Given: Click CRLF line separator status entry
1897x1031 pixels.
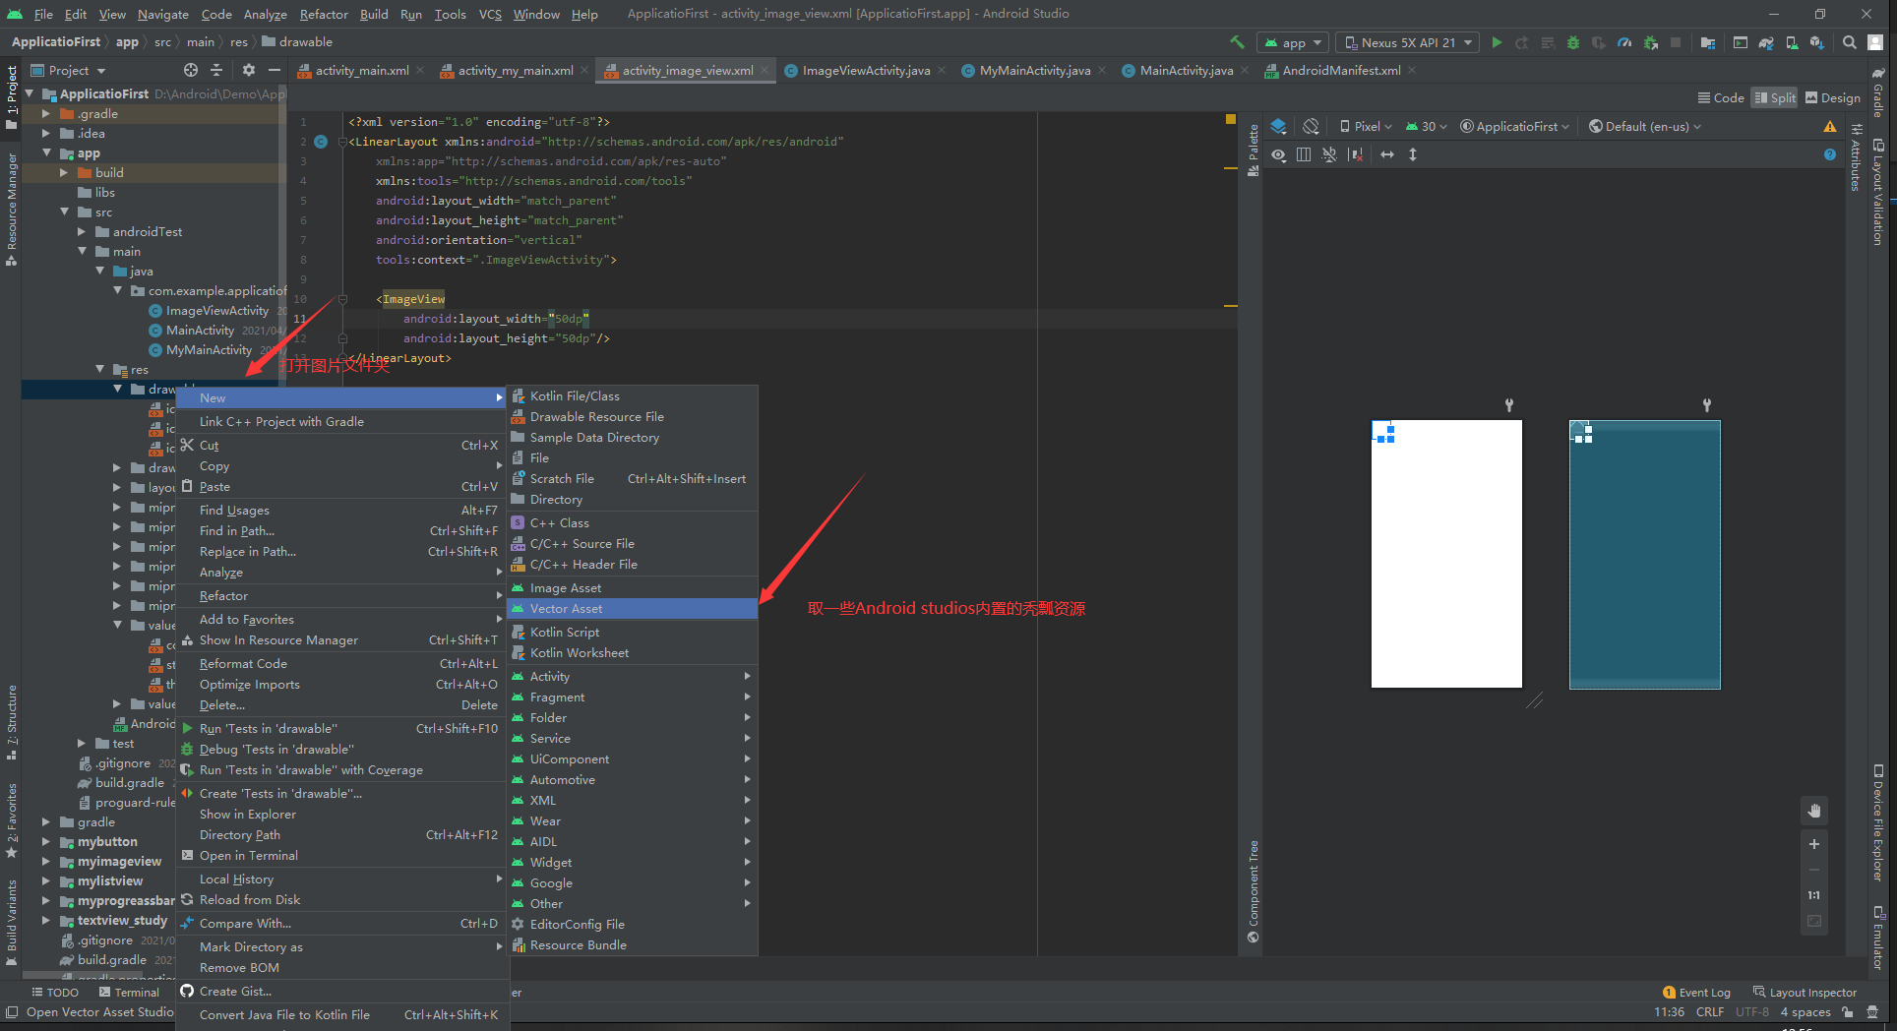Looking at the screenshot, I should tap(1710, 1012).
